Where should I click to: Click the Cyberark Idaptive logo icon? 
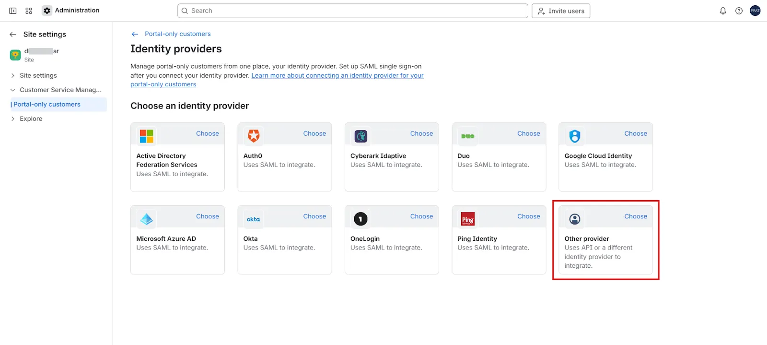360,136
